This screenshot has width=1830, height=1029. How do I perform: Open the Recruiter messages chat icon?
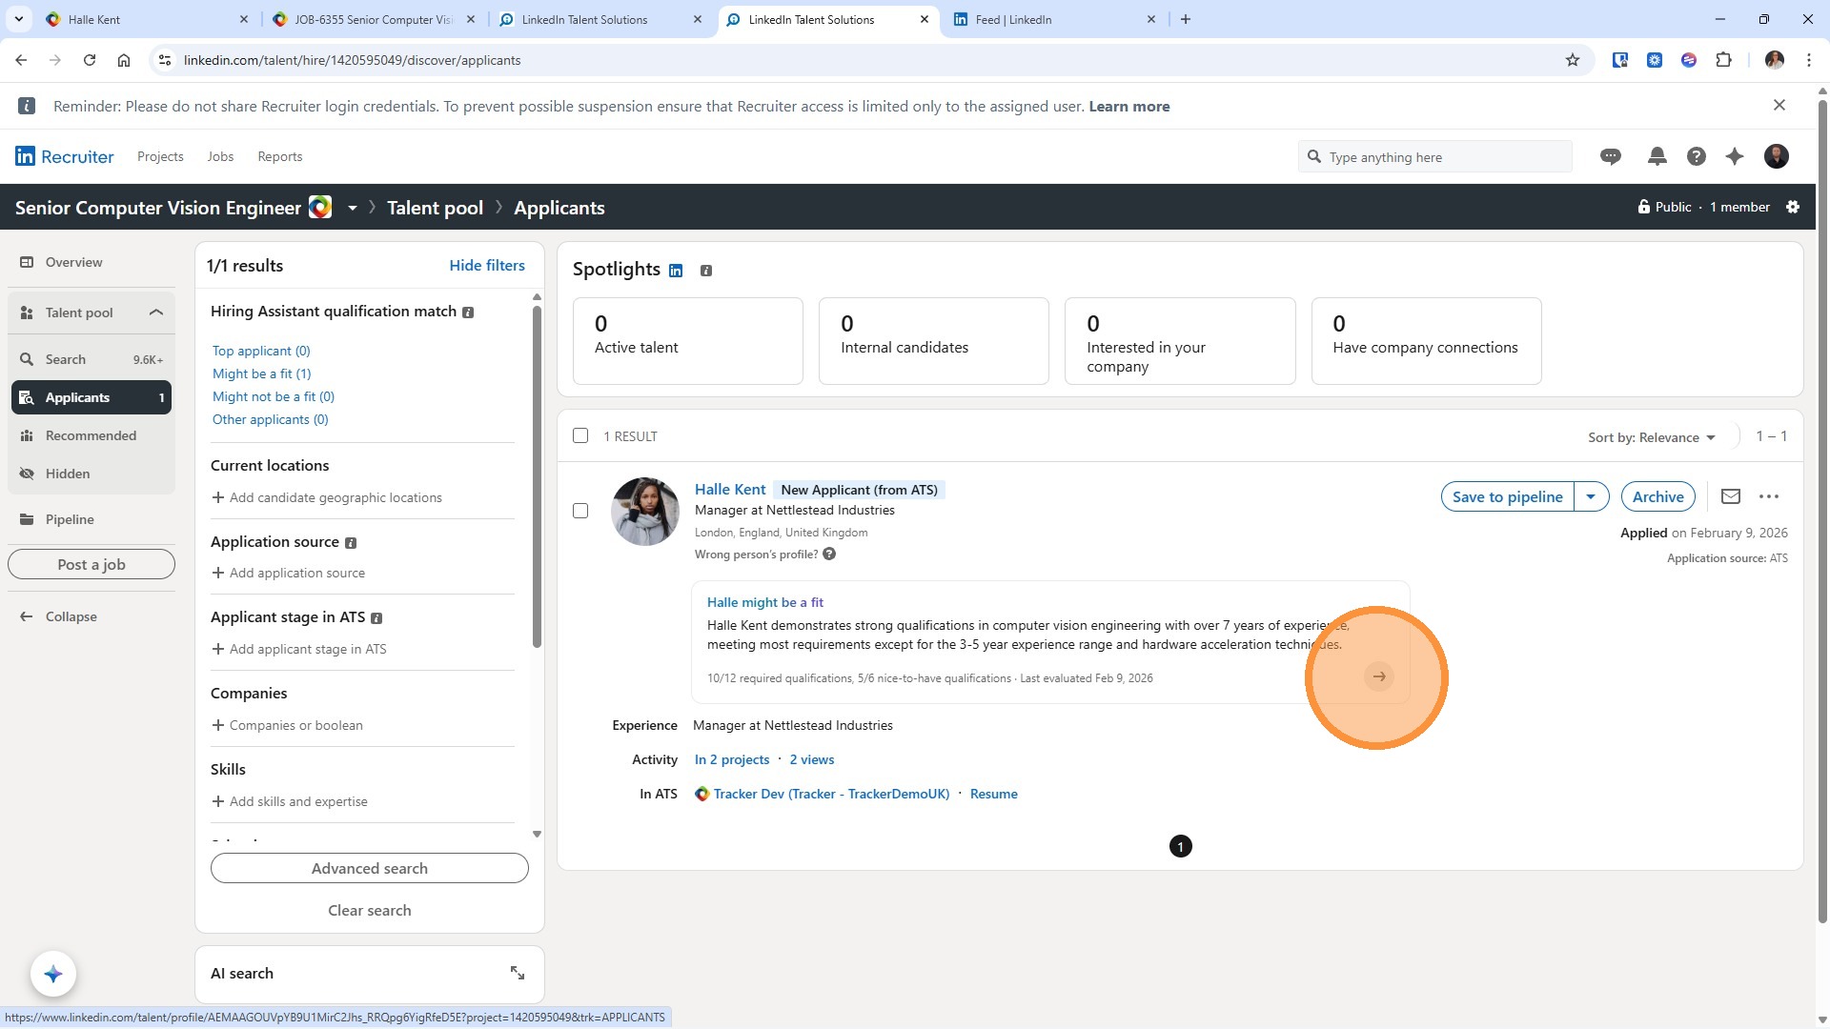[x=1611, y=157]
